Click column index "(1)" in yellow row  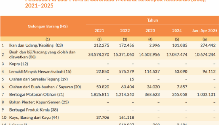click(x=48, y=39)
